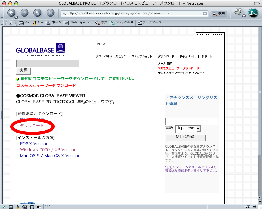Open Mail from the status bar component bar

(11, 207)
